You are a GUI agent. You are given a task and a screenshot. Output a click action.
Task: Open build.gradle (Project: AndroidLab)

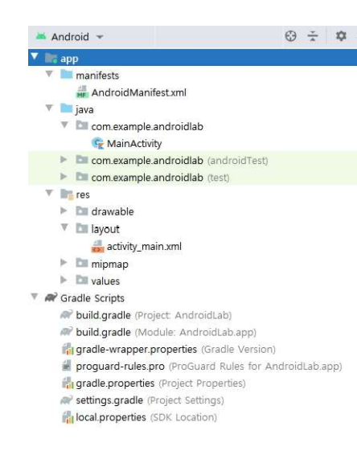point(154,315)
